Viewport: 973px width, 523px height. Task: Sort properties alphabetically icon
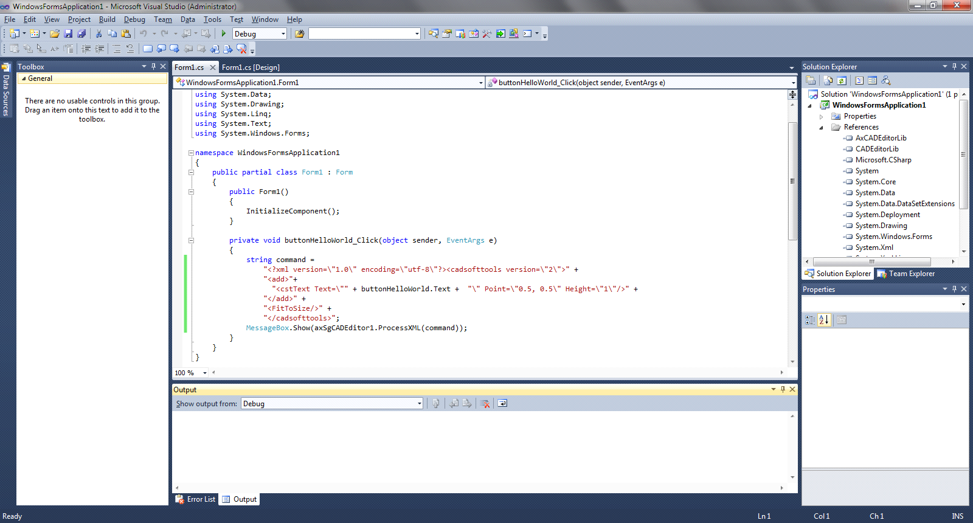(x=824, y=320)
